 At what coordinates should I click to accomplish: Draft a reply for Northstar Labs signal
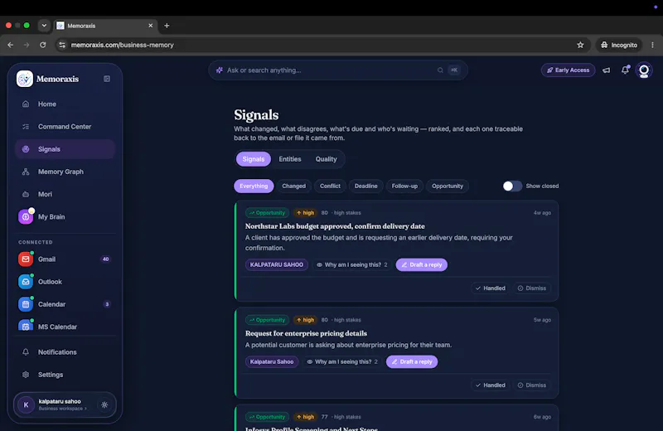(422, 264)
